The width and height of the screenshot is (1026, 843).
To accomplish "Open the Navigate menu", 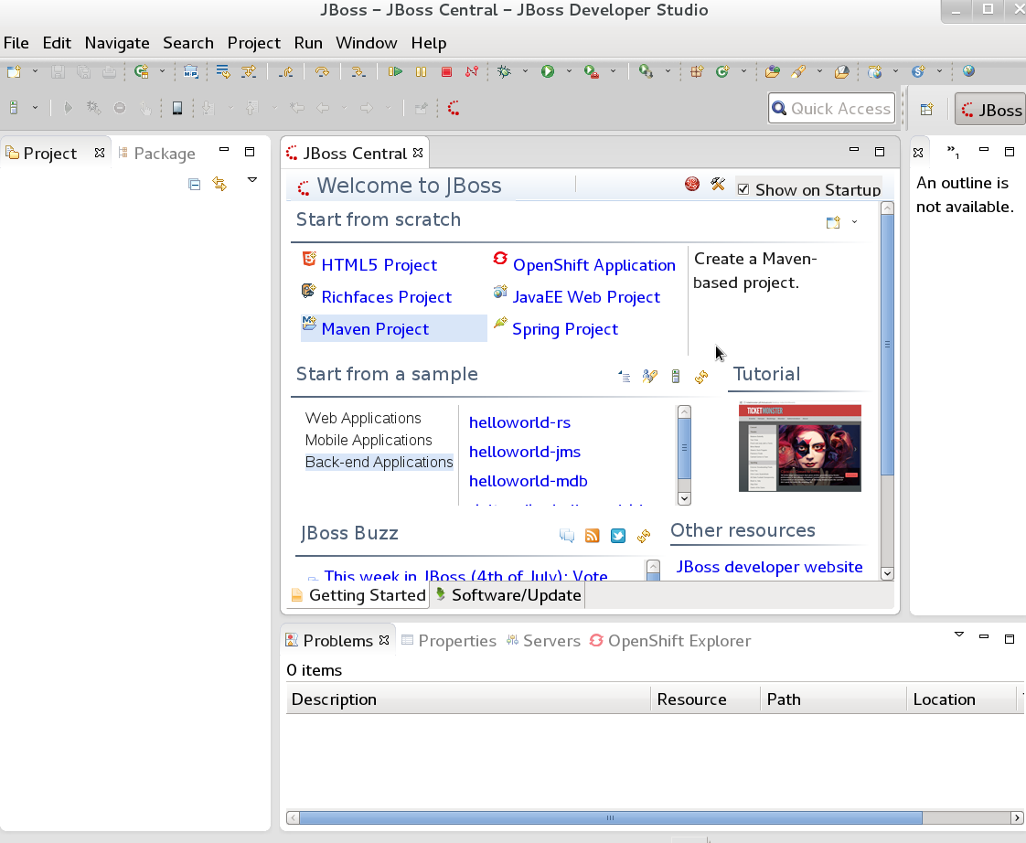I will (x=117, y=43).
